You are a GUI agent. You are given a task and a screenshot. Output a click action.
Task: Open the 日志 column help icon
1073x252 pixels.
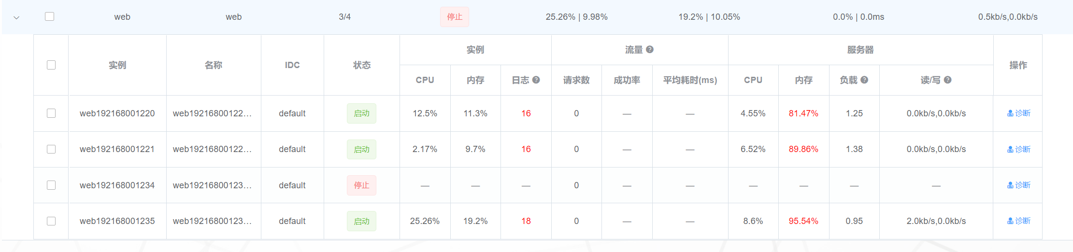[x=536, y=80]
